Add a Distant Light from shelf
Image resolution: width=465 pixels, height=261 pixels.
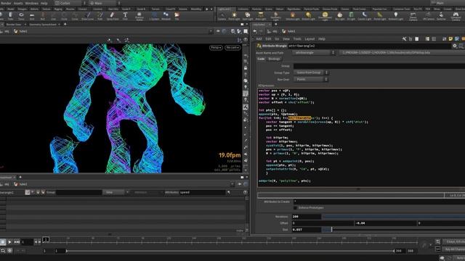click(308, 16)
